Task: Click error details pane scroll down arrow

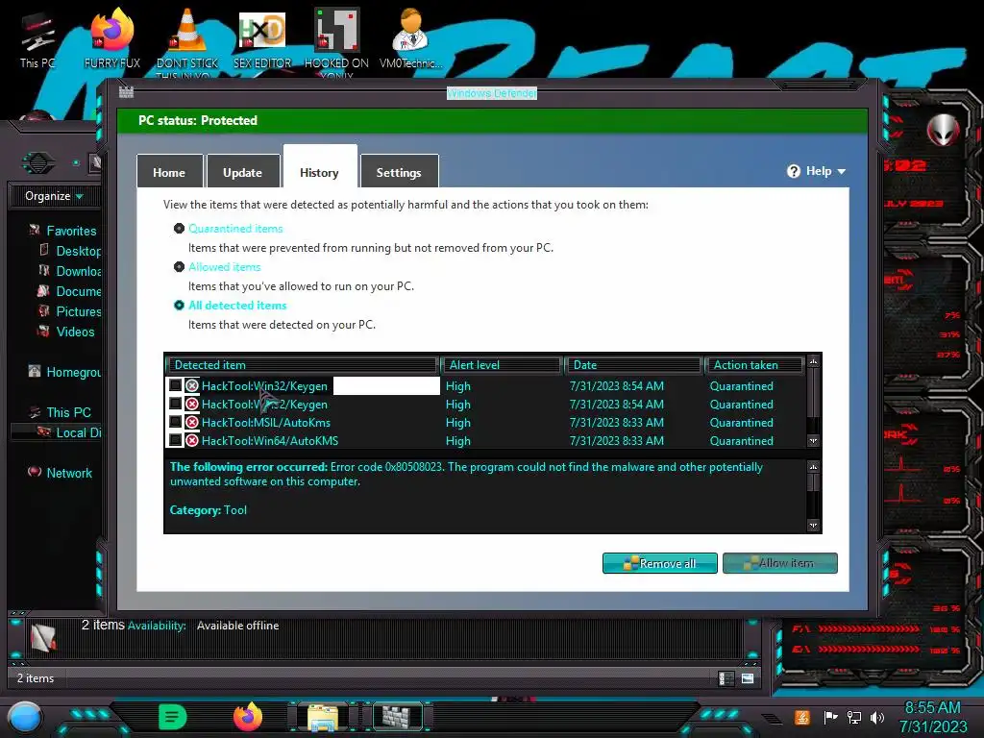Action: (x=813, y=526)
